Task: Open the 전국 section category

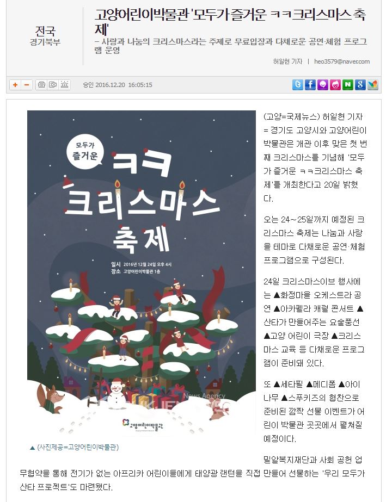Action: tap(45, 31)
